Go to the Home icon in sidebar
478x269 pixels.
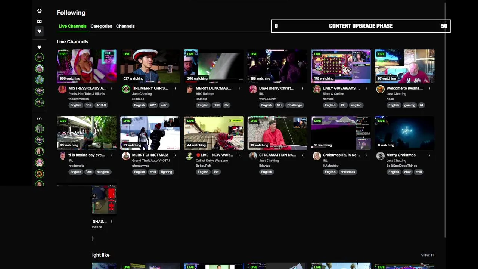click(x=39, y=11)
